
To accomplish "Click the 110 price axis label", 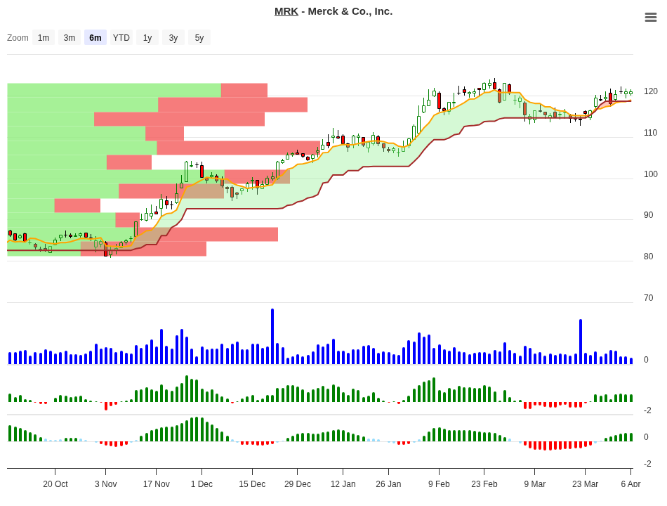I will click(x=650, y=132).
